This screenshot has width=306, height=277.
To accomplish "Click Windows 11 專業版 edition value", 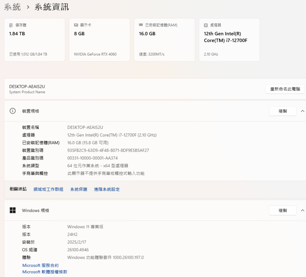I will (85, 227).
